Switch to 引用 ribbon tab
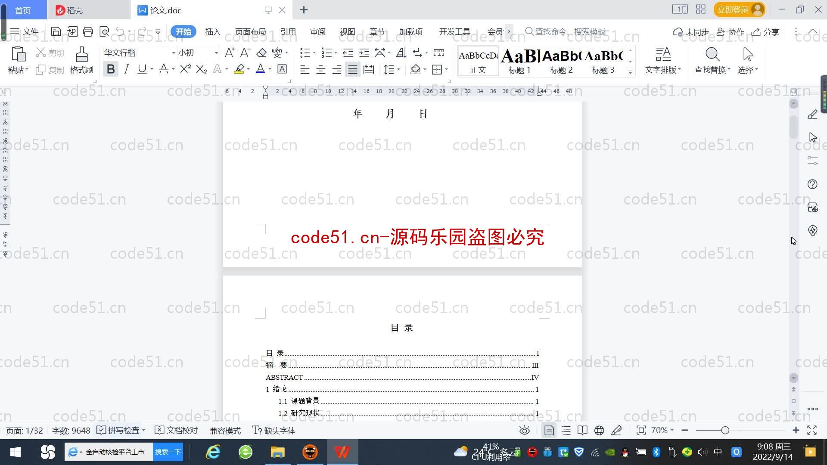827x465 pixels. coord(287,31)
